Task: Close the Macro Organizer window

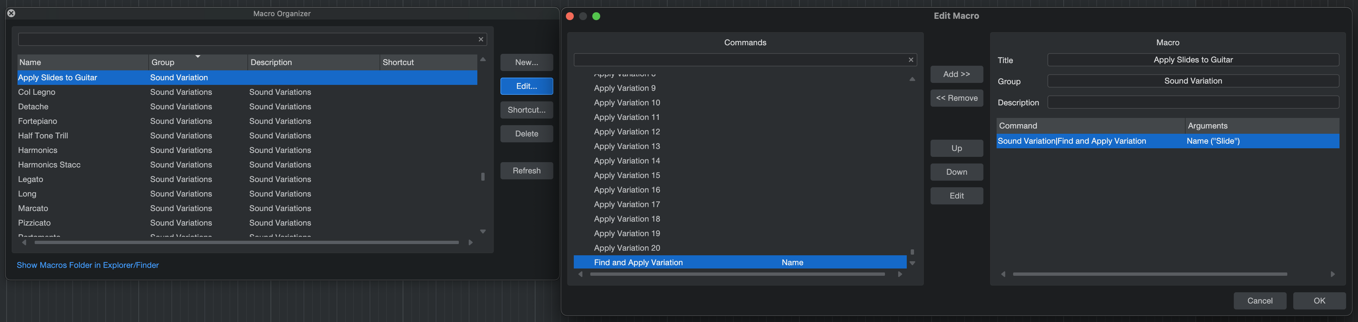Action: point(11,13)
